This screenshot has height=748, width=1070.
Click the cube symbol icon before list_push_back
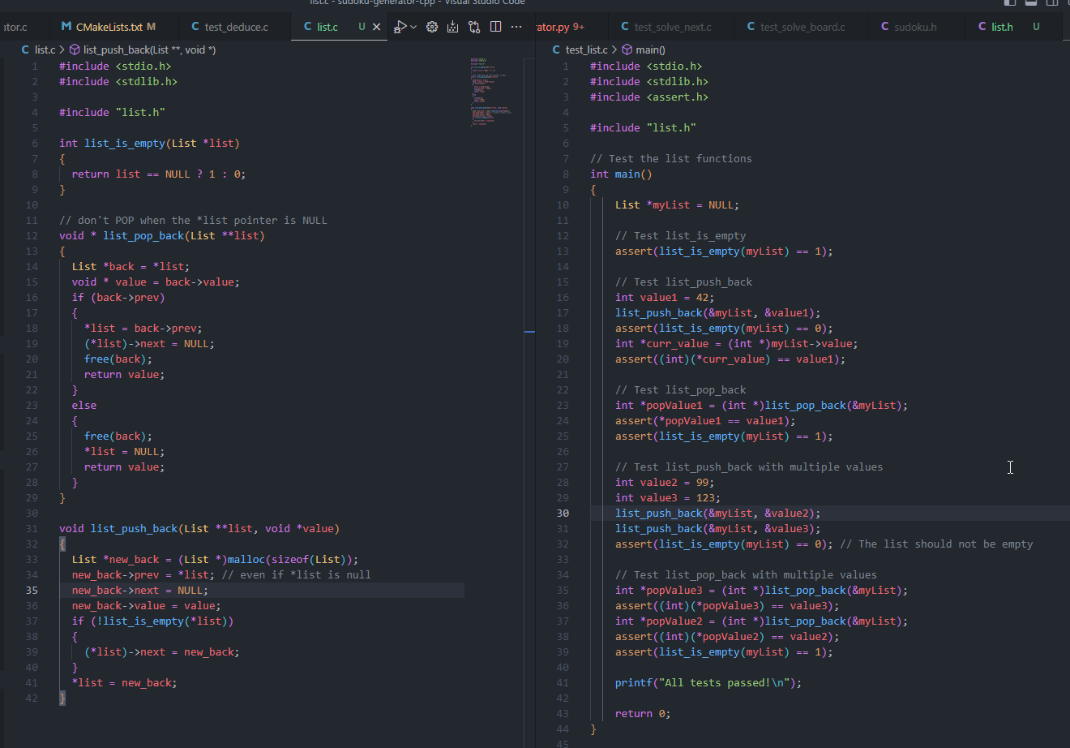click(75, 49)
